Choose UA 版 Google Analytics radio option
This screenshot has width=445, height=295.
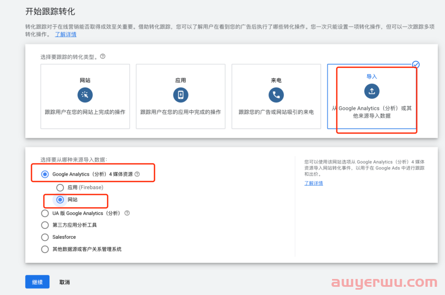[x=45, y=213]
